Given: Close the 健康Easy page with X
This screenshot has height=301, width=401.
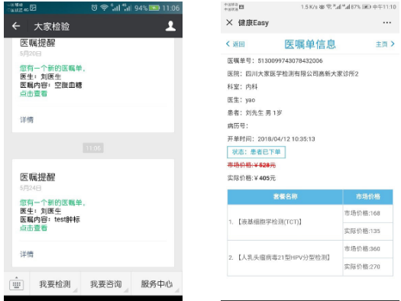Looking at the screenshot, I should pyautogui.click(x=229, y=22).
